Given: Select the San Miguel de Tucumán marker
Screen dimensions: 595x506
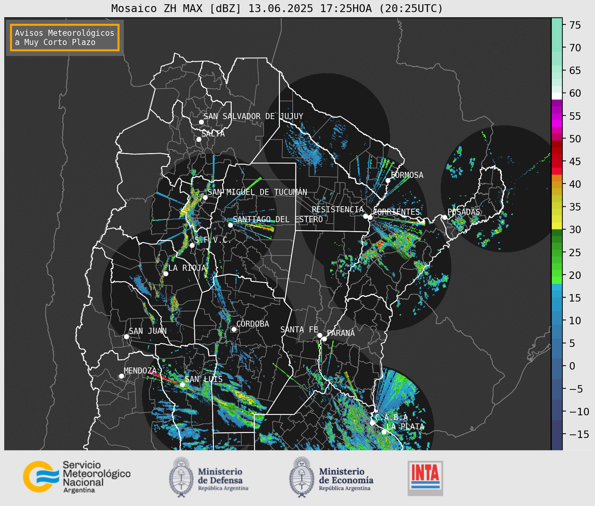Looking at the screenshot, I should click(x=205, y=197).
